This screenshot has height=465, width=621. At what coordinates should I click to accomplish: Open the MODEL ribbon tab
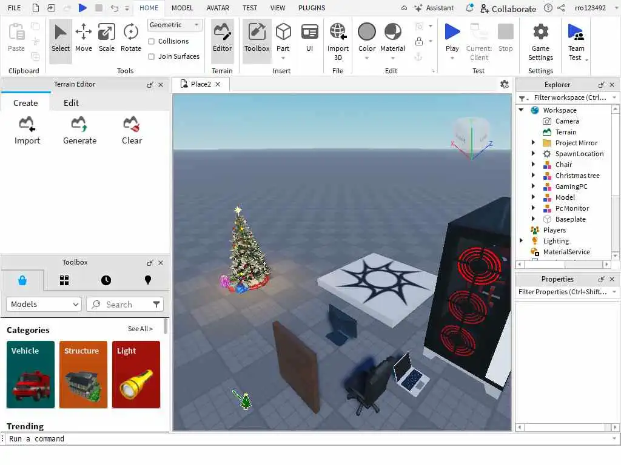point(182,8)
